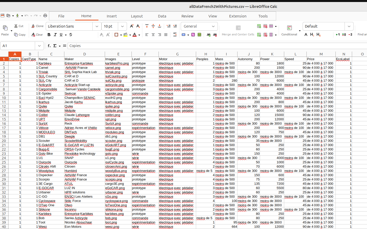Click the Decrease Indent icon
Image resolution: width=367 pixels, height=229 pixels.
pos(175,26)
